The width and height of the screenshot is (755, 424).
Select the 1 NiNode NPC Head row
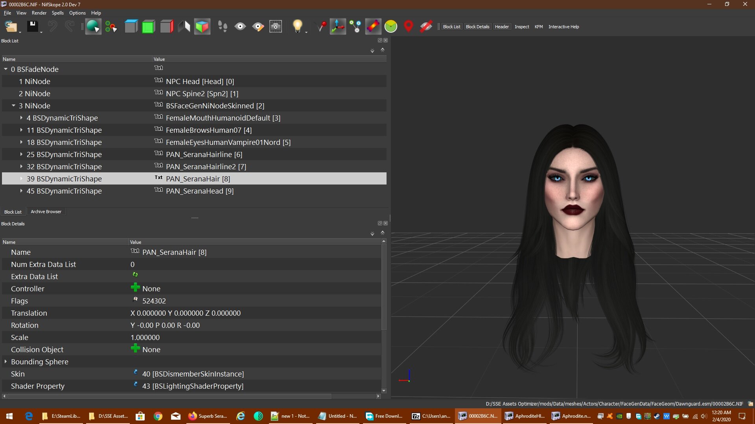click(194, 81)
